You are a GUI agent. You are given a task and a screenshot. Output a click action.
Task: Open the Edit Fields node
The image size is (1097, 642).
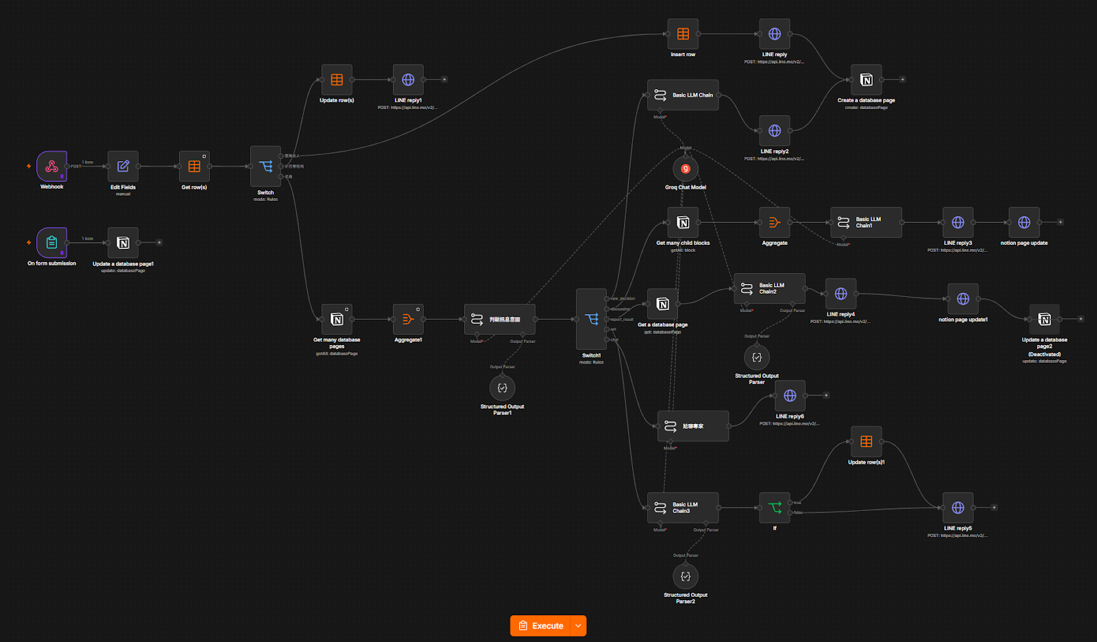point(123,166)
